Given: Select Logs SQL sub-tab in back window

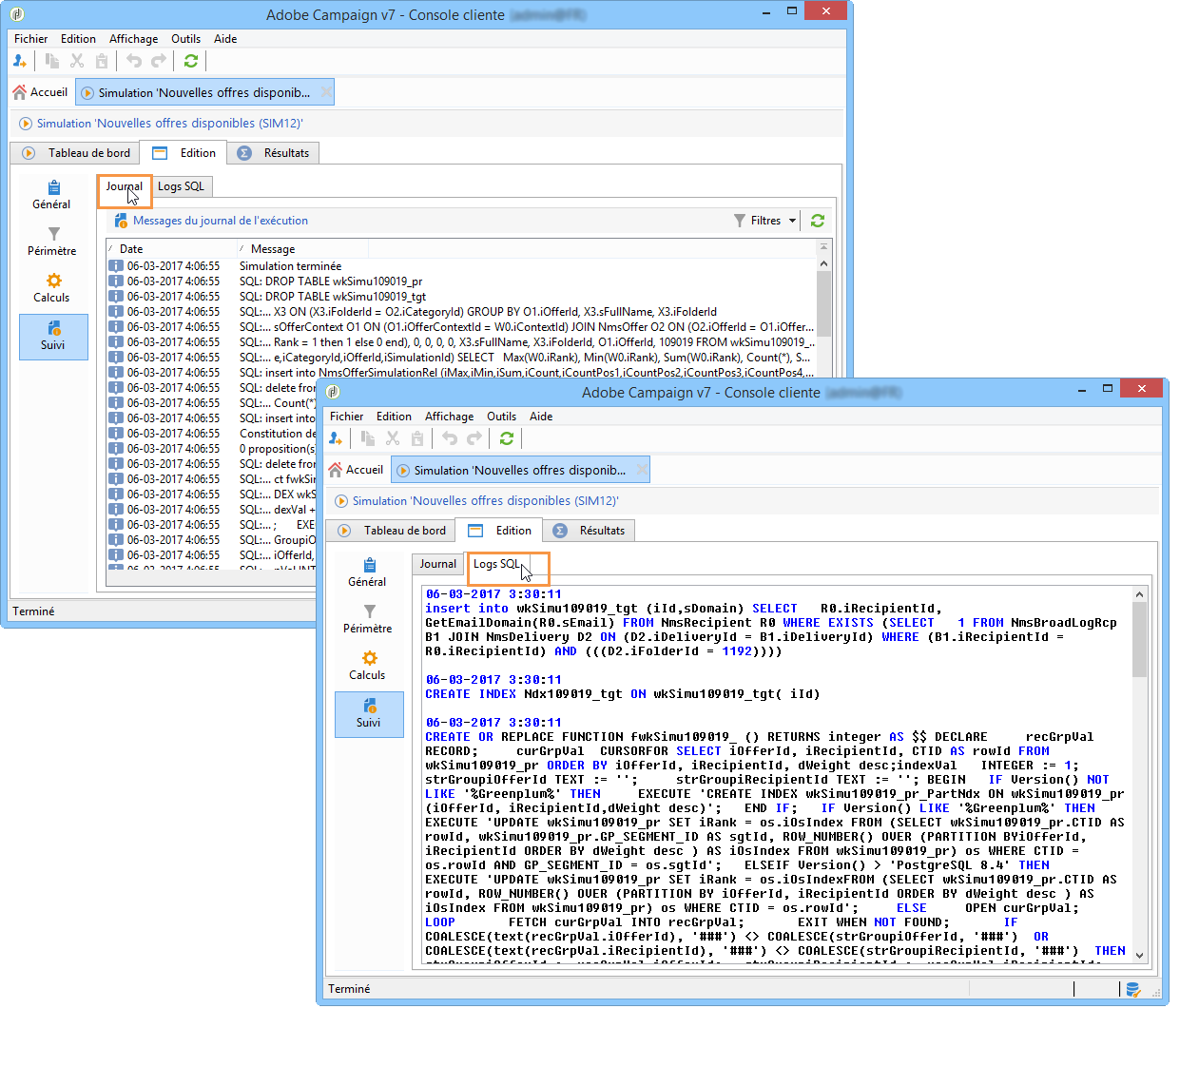Looking at the screenshot, I should tap(181, 186).
